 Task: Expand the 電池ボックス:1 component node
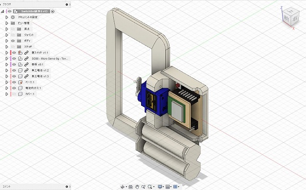click(7, 88)
